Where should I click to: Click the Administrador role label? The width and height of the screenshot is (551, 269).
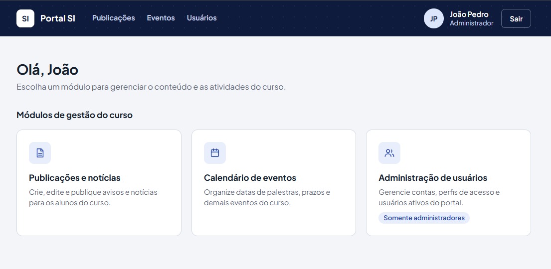(x=472, y=23)
